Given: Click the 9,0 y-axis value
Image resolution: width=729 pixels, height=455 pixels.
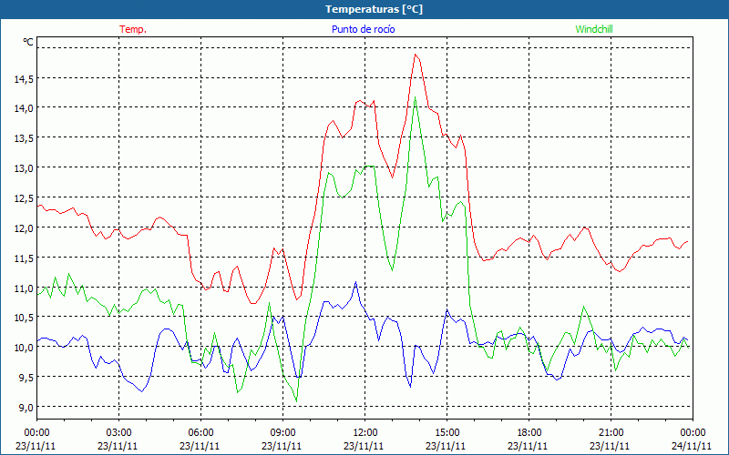Looking at the screenshot, I should (x=26, y=408).
